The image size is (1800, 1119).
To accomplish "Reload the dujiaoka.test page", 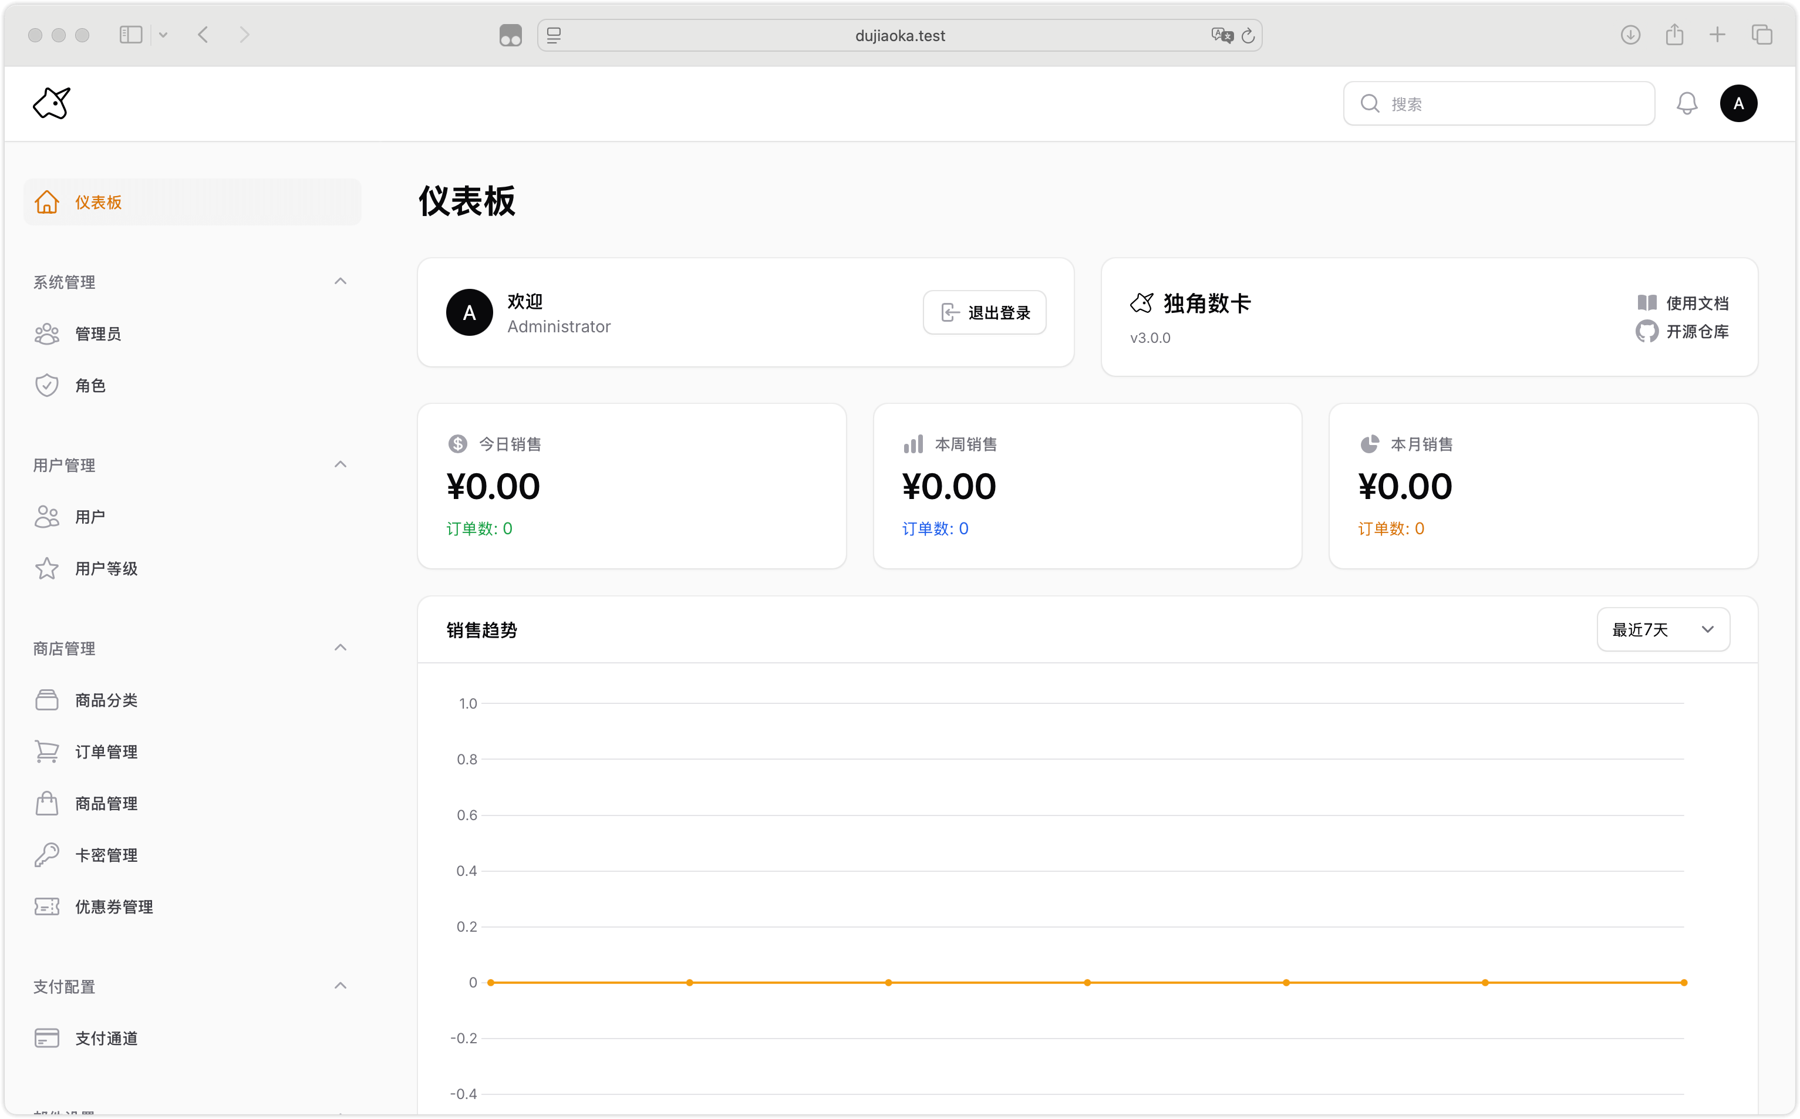I will [1248, 36].
